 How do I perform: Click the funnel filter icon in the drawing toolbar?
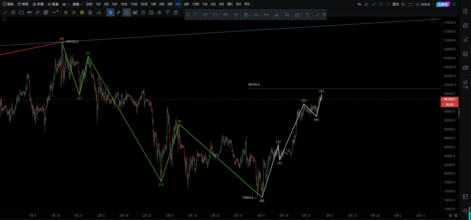pyautogui.click(x=168, y=12)
